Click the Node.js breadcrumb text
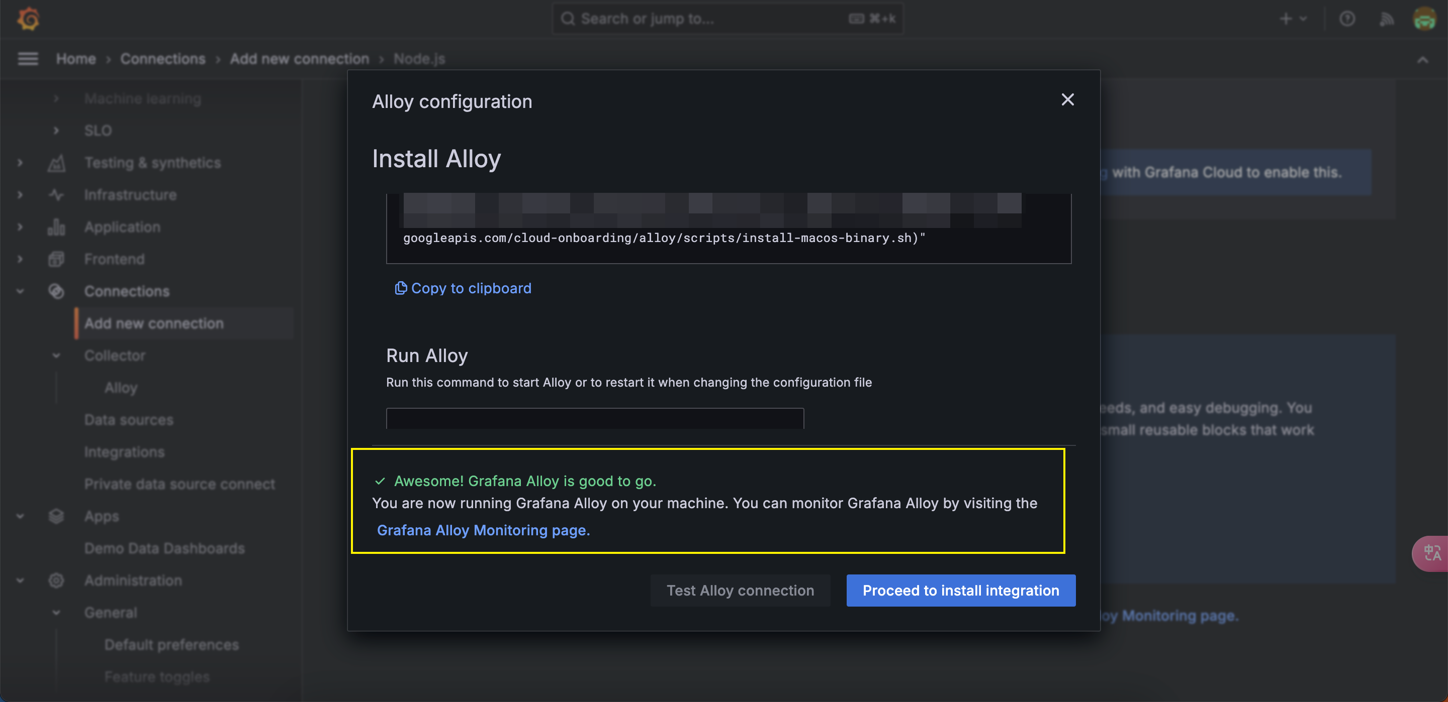This screenshot has height=702, width=1448. click(419, 58)
